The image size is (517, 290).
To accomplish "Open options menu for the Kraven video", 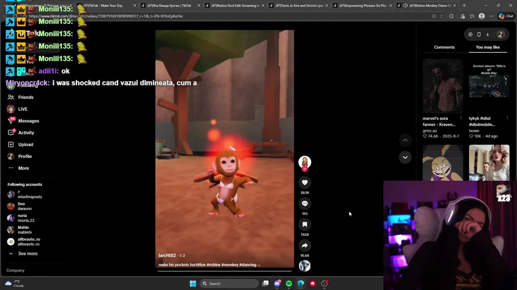I will (461, 118).
